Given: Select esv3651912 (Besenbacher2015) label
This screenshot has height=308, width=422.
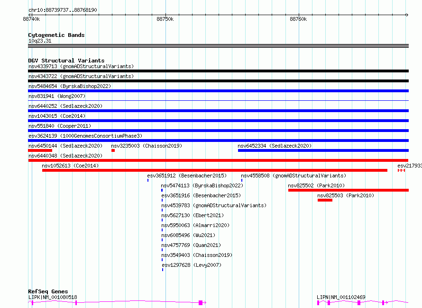Looking at the screenshot, I should pyautogui.click(x=187, y=176).
